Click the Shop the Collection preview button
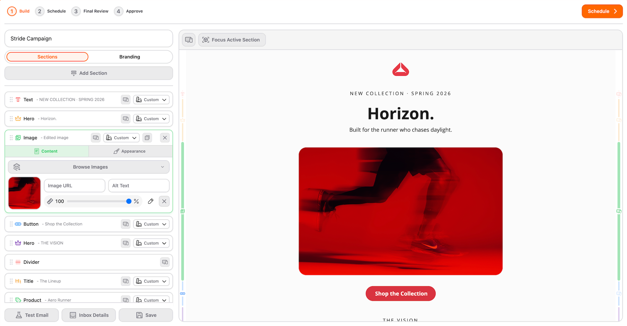This screenshot has height=326, width=627. pyautogui.click(x=401, y=294)
